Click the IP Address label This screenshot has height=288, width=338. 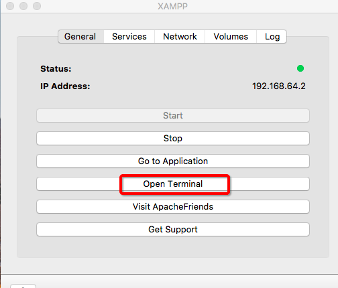click(65, 86)
